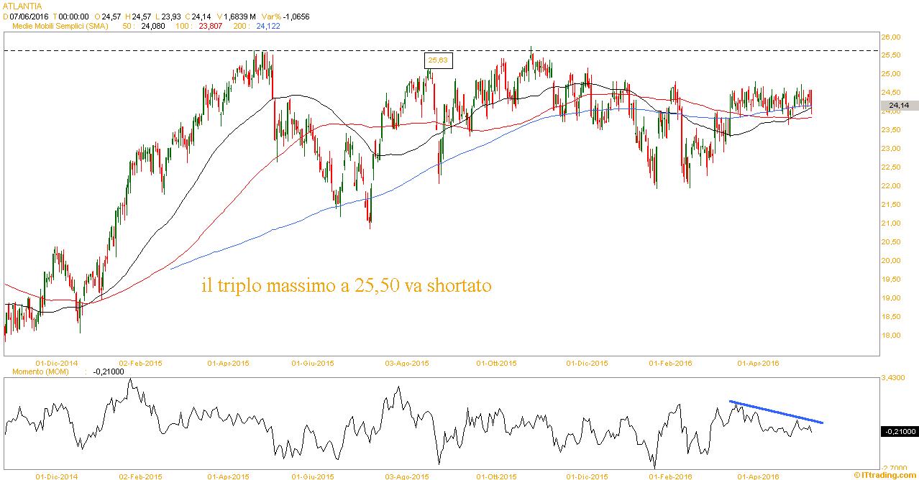Click the current price tag 24,14
This screenshot has height=480, width=919.
[x=900, y=106]
